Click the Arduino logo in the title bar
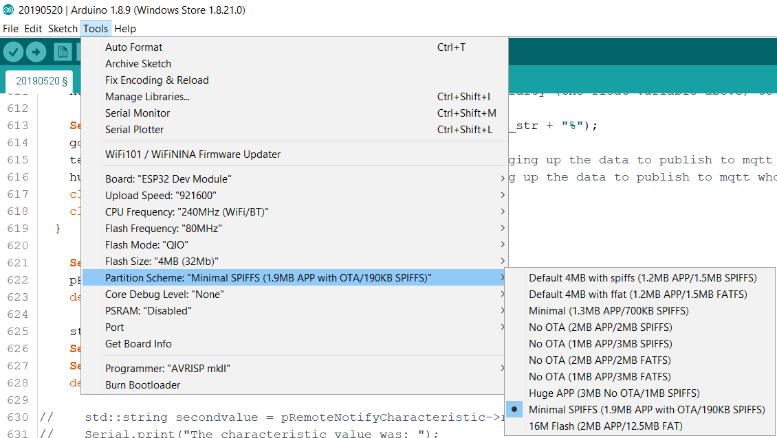Image resolution: width=777 pixels, height=438 pixels. (x=7, y=10)
